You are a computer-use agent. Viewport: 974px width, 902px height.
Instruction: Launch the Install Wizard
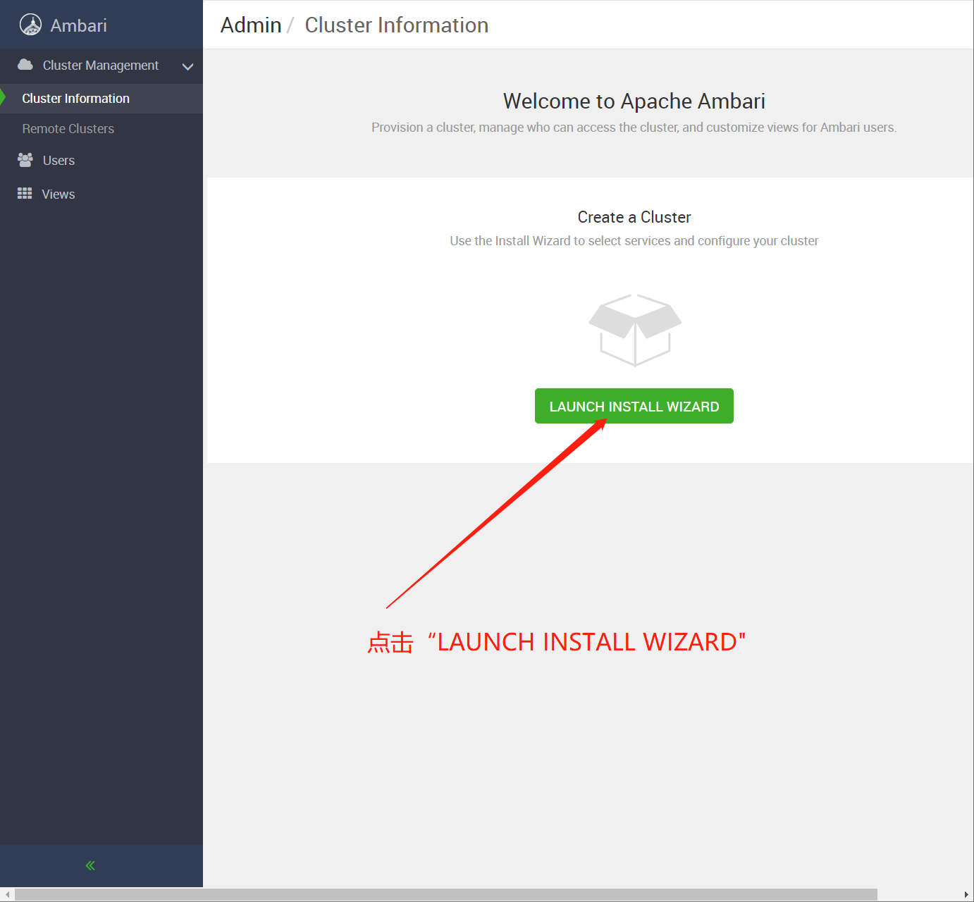click(x=634, y=406)
